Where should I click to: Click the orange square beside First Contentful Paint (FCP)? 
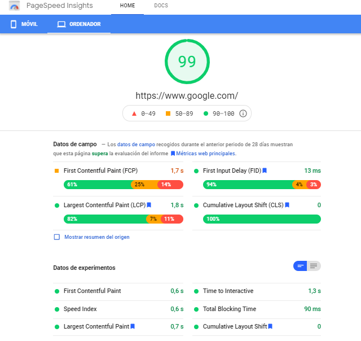[x=56, y=171]
